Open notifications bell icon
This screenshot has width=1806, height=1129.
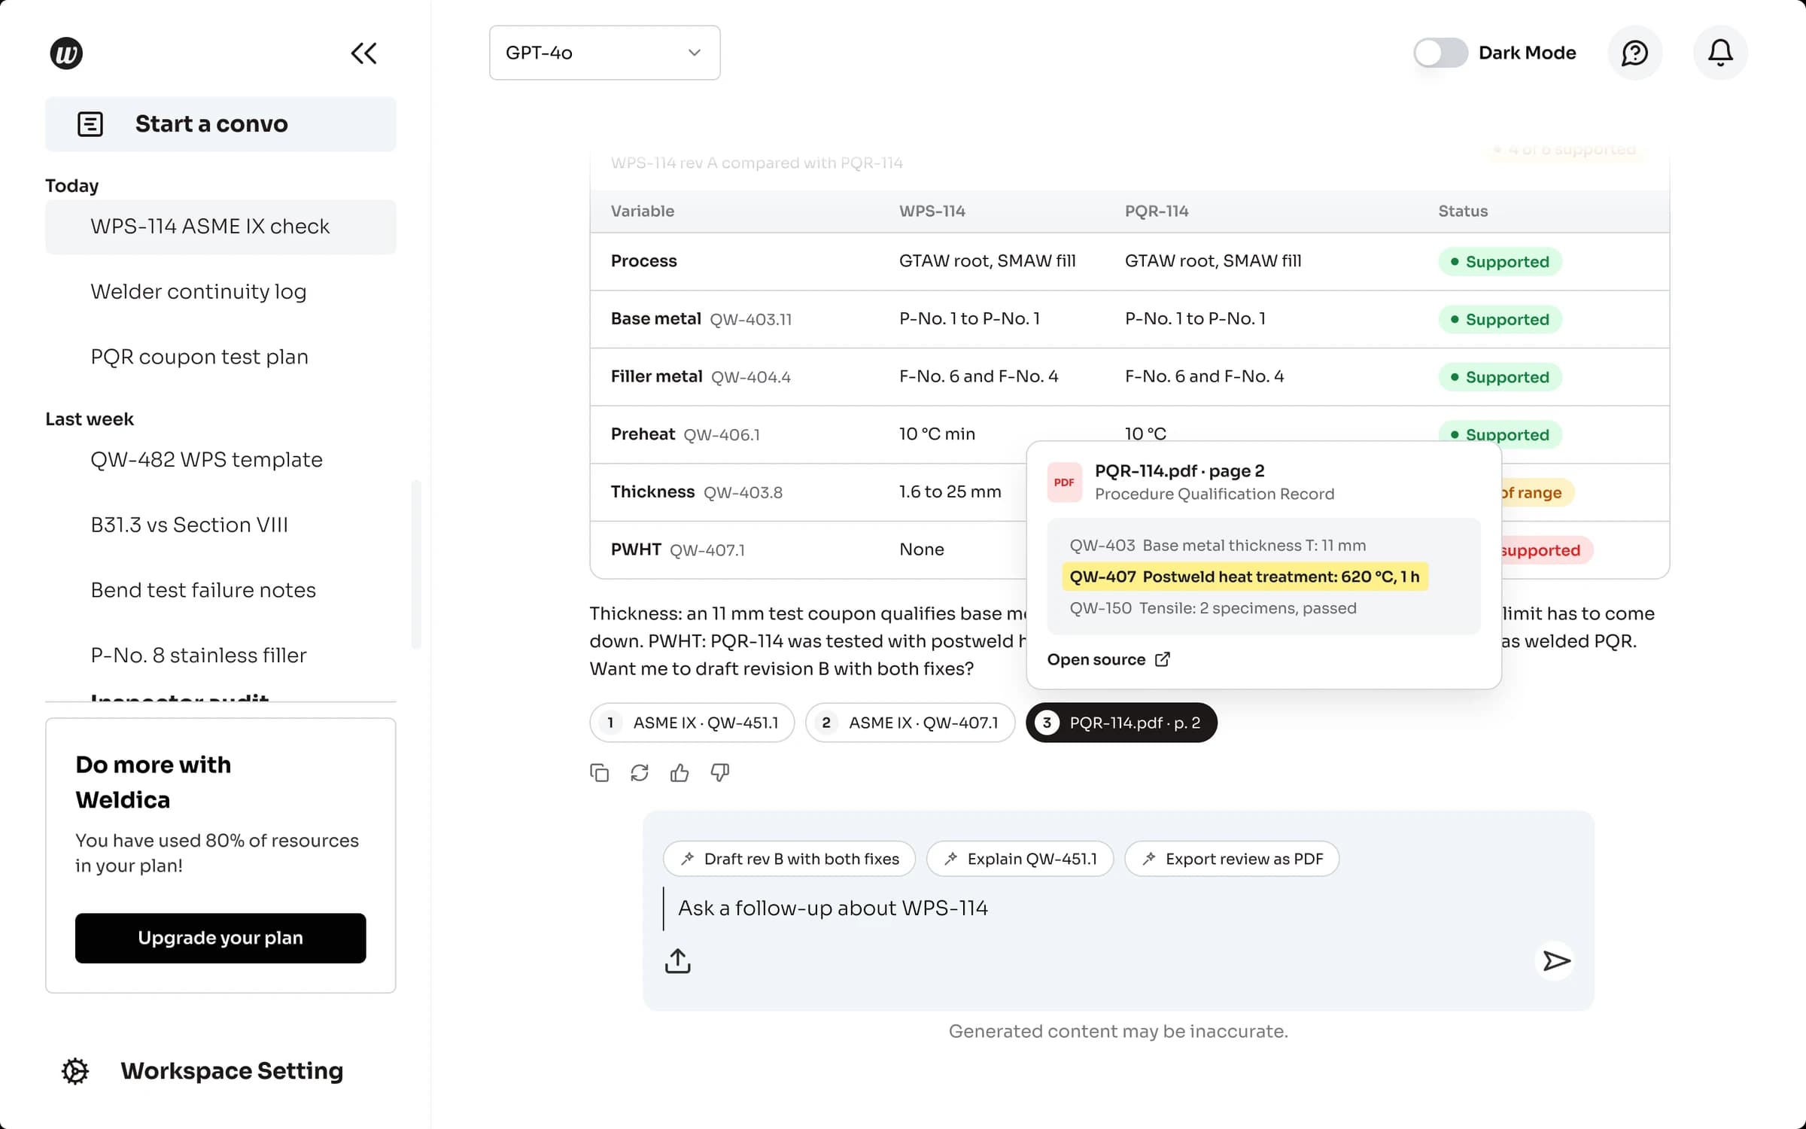pyautogui.click(x=1720, y=53)
